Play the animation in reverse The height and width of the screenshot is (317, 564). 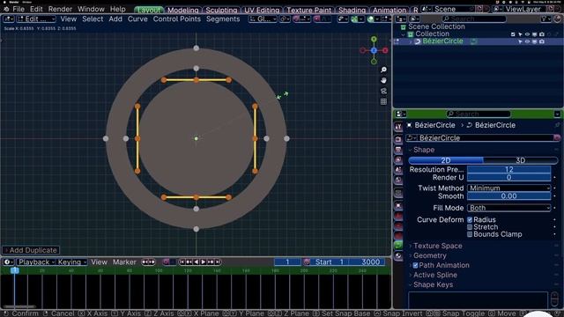coord(196,262)
